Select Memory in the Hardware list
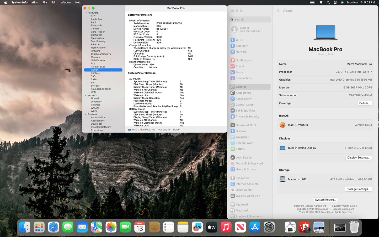Viewport: 379px width, 237px height. tap(95, 57)
